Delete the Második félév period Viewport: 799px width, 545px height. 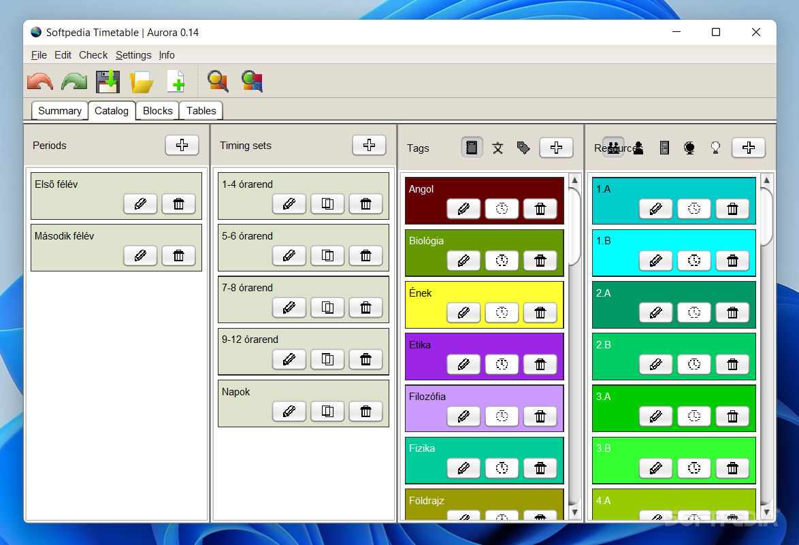click(178, 256)
